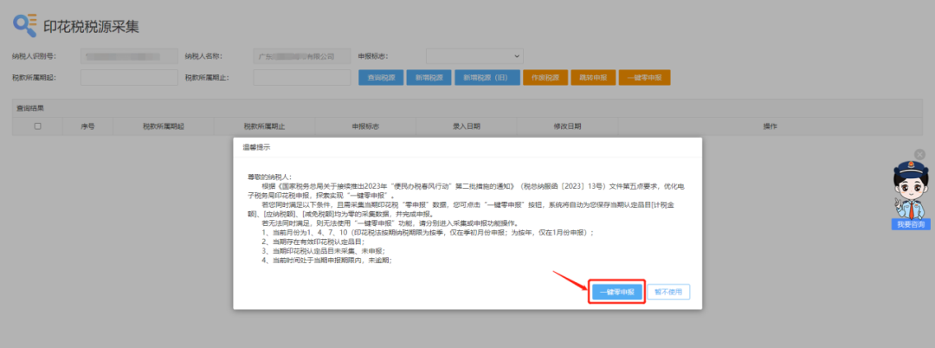Click the 税款所属期止 column header
The image size is (935, 348).
pyautogui.click(x=264, y=126)
